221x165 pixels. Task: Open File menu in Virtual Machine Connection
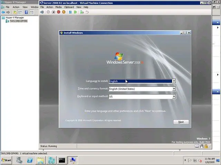pyautogui.click(x=42, y=7)
